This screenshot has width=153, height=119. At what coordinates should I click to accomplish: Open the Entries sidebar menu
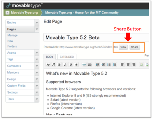click(20, 23)
